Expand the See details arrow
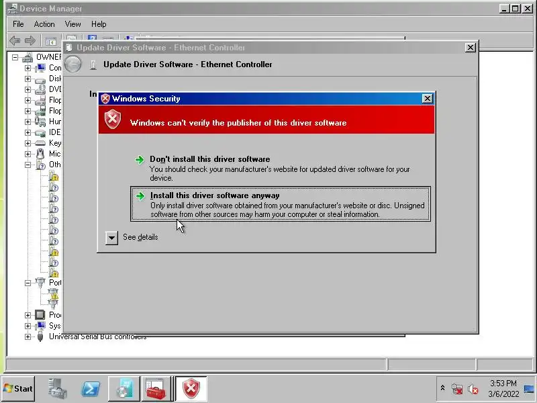This screenshot has width=537, height=403. pyautogui.click(x=111, y=237)
